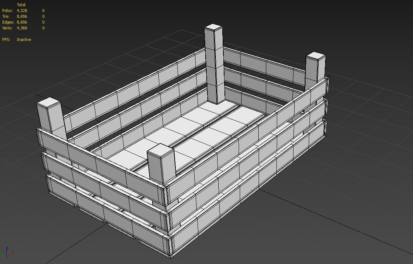This screenshot has width=413, height=264.
Task: Select the front corner post inside crate
Action: point(162,163)
